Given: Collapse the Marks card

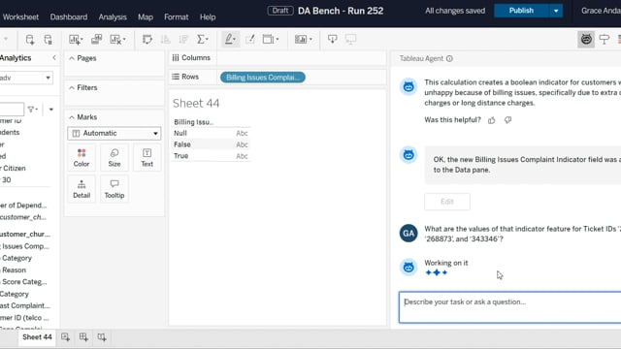Looking at the screenshot, I should (72, 117).
